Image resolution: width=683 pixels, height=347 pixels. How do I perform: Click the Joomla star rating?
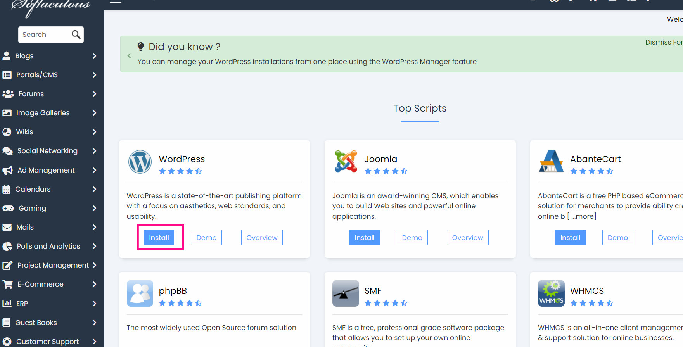[x=386, y=171]
